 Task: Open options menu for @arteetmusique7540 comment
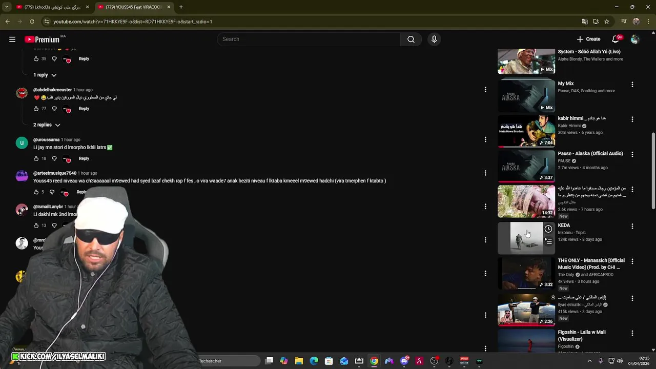(485, 173)
